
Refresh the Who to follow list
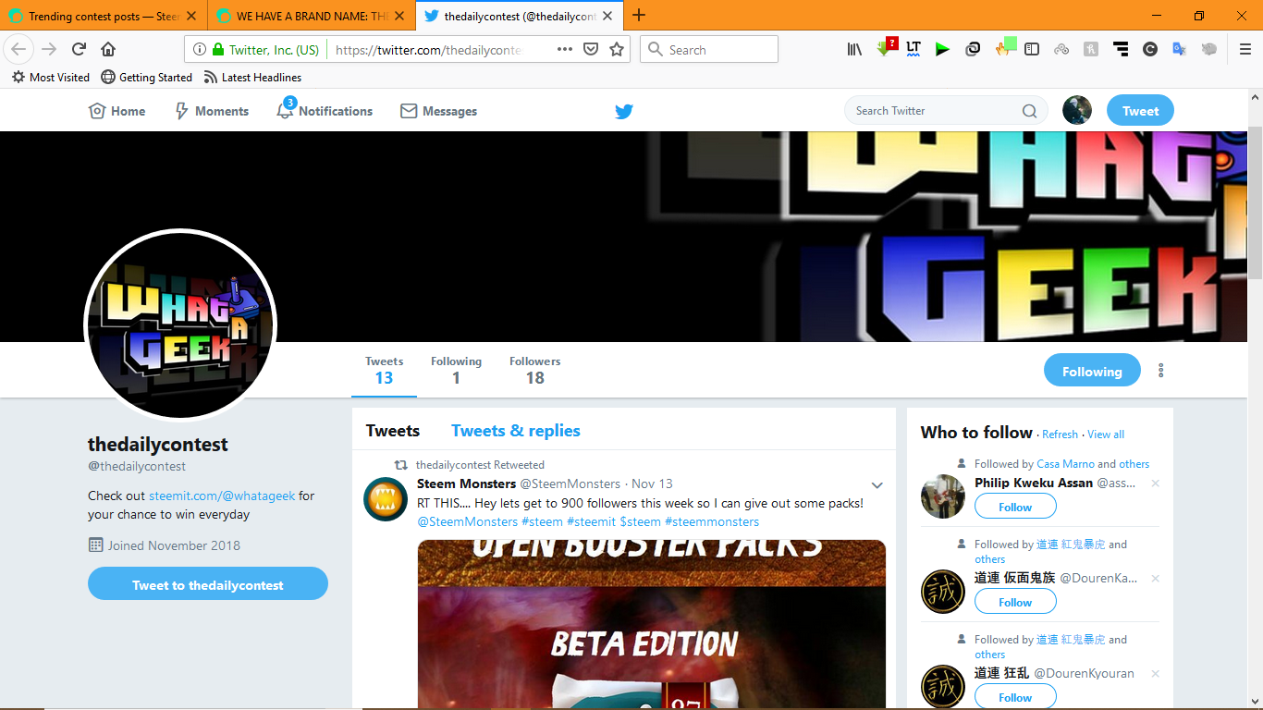click(1060, 435)
